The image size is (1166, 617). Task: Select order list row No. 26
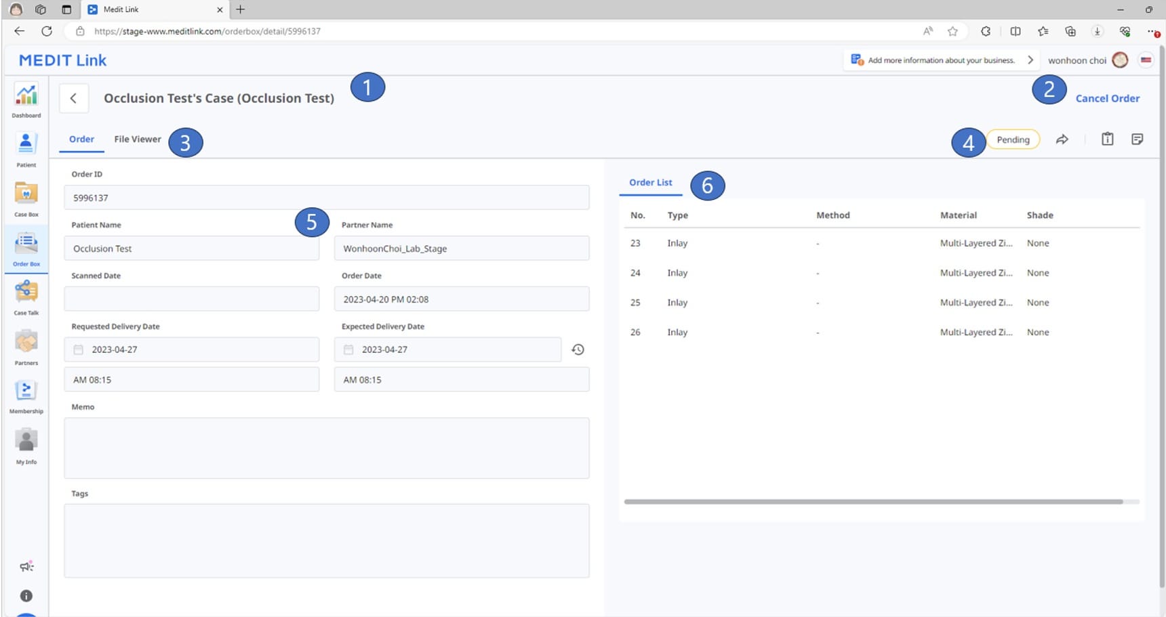click(881, 333)
